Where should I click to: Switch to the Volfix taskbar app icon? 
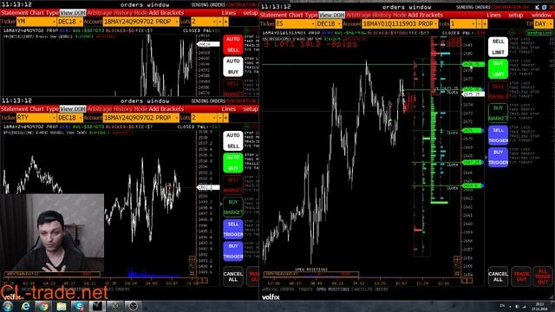tap(97, 306)
